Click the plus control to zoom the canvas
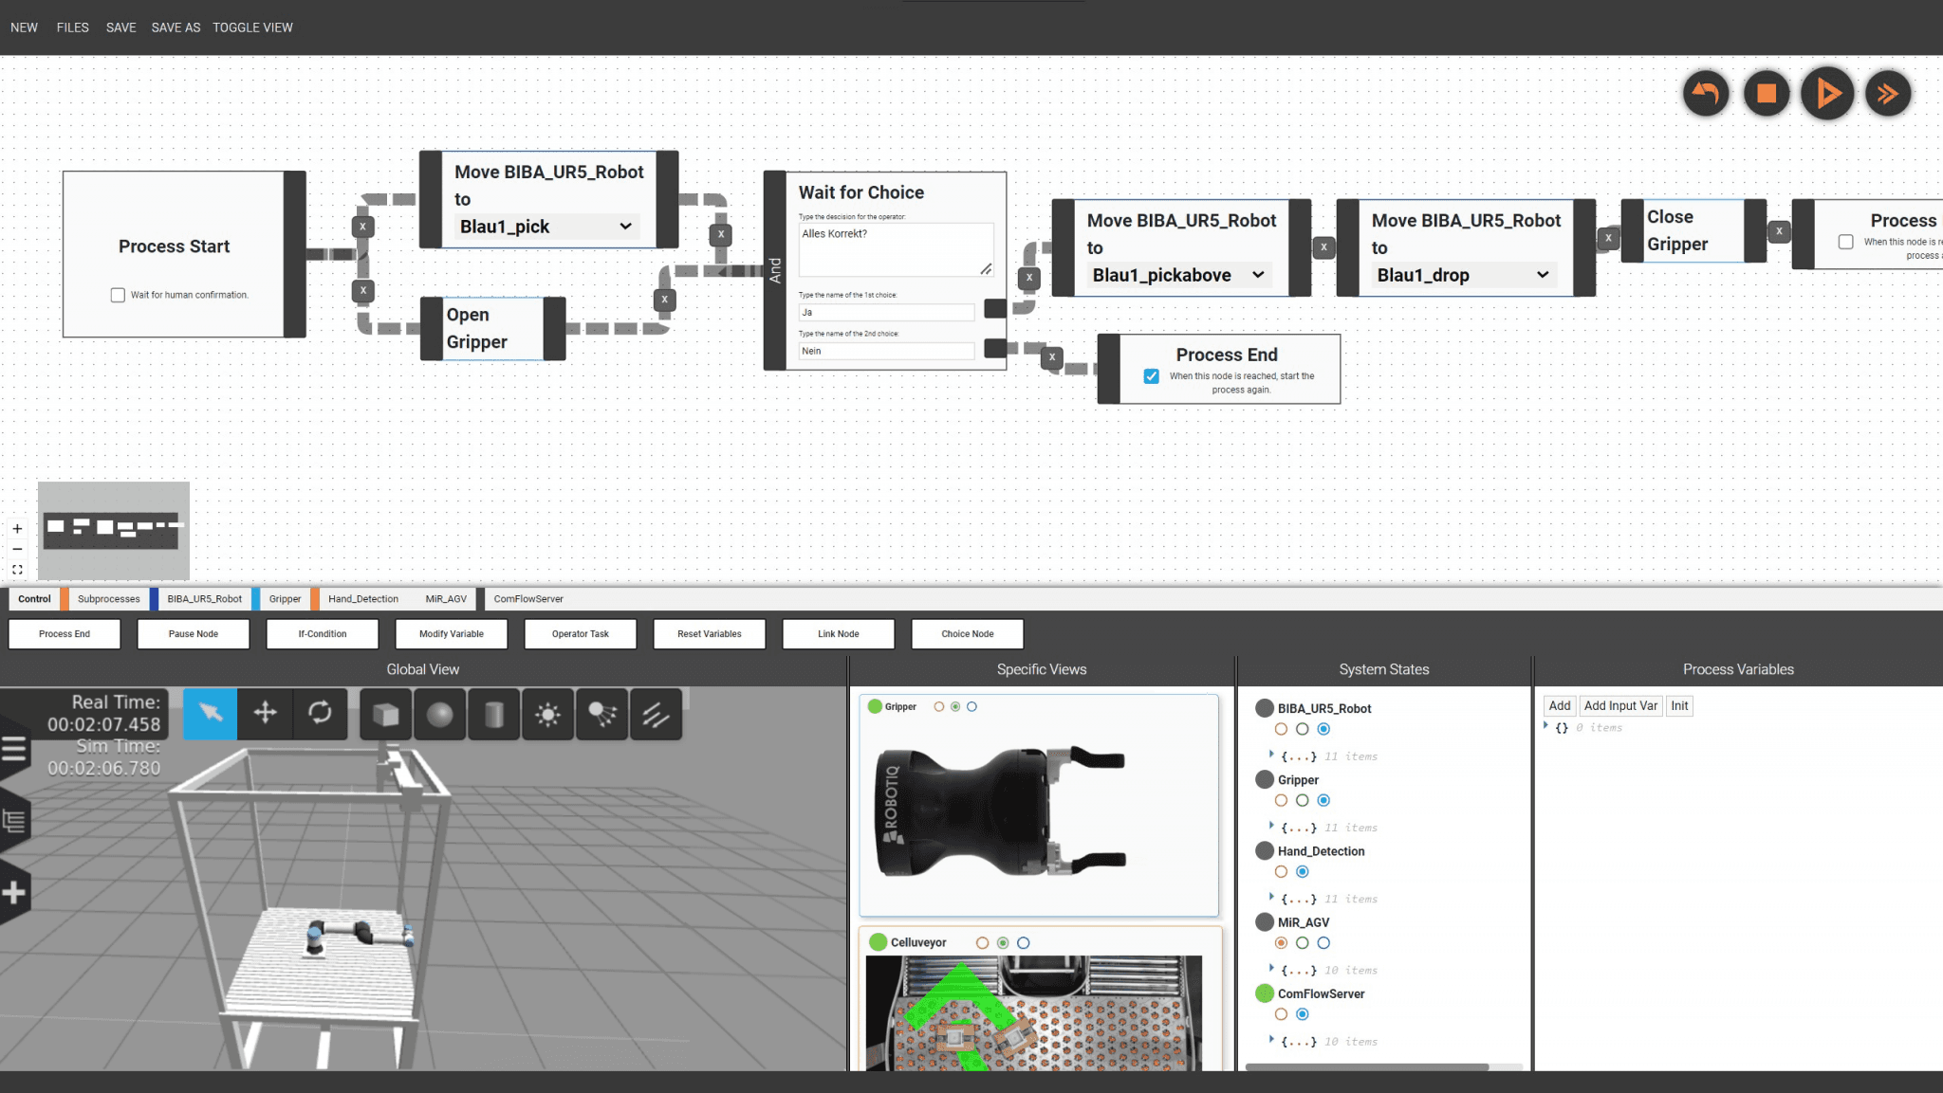This screenshot has height=1093, width=1943. click(16, 528)
